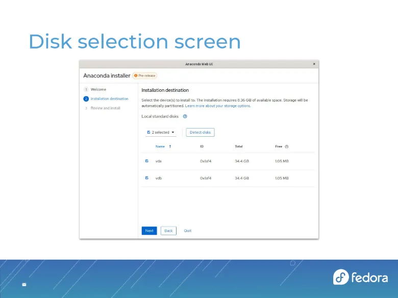Toggle the select-all checkbox beside '2 selected'
This screenshot has width=398, height=298.
pyautogui.click(x=149, y=132)
